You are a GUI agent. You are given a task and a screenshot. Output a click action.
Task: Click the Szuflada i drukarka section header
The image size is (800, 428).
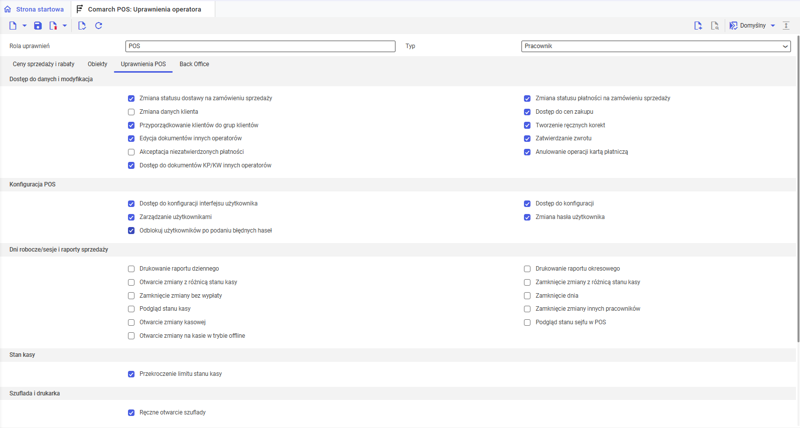(35, 393)
